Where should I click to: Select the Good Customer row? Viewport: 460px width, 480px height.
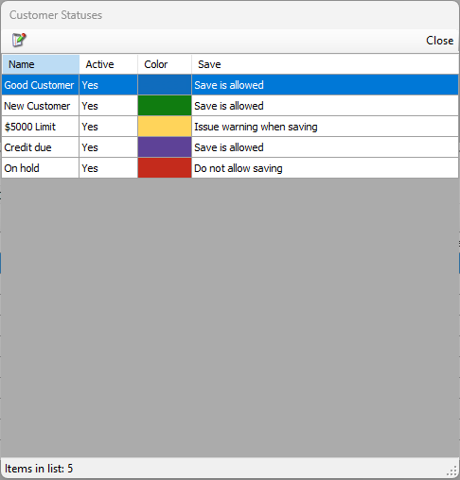click(230, 85)
